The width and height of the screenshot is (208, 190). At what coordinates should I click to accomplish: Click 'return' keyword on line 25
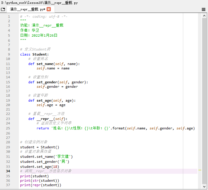pyautogui.click(x=43, y=128)
